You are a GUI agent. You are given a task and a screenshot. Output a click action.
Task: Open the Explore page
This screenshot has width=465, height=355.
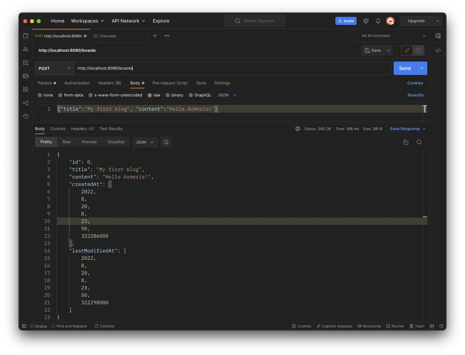[161, 21]
